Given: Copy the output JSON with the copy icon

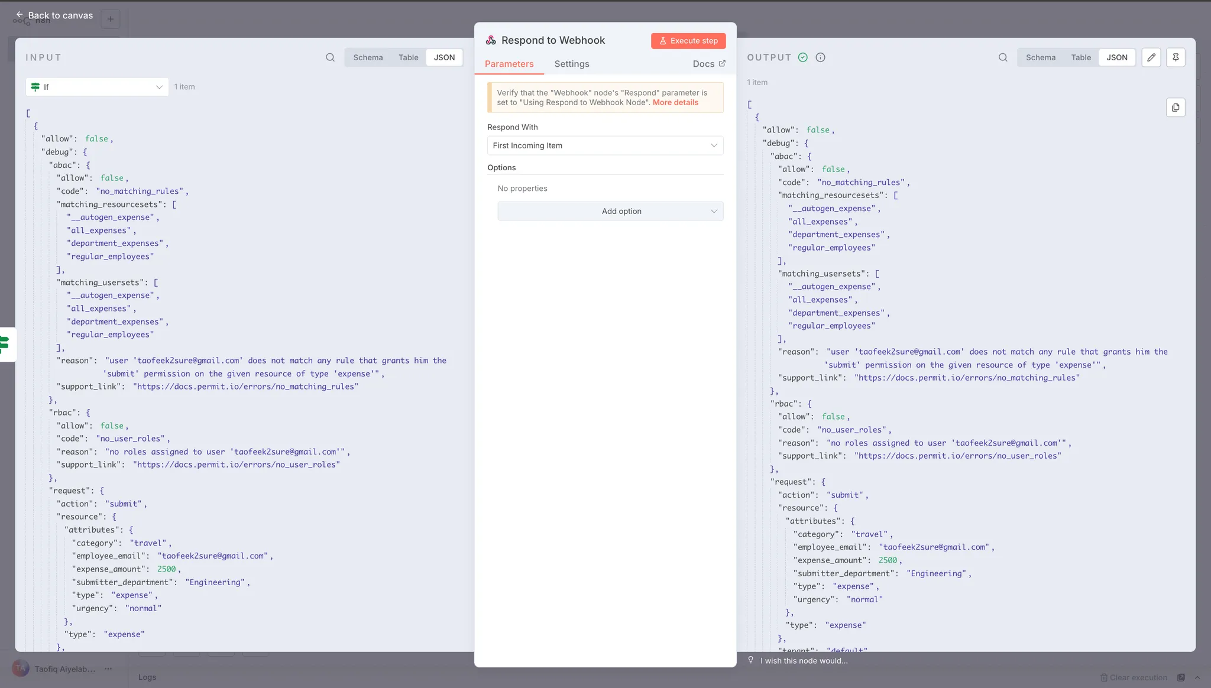Looking at the screenshot, I should [1176, 108].
